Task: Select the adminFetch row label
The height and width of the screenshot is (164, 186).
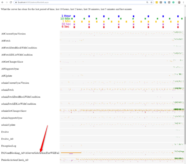Action: click(x=7, y=90)
